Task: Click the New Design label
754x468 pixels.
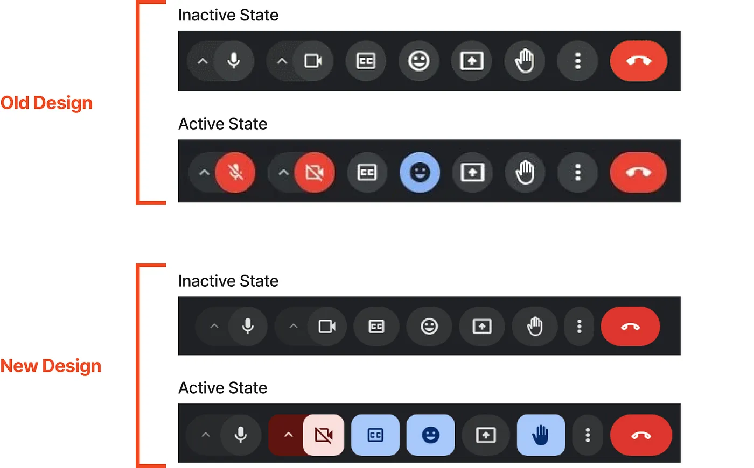Action: 51,366
